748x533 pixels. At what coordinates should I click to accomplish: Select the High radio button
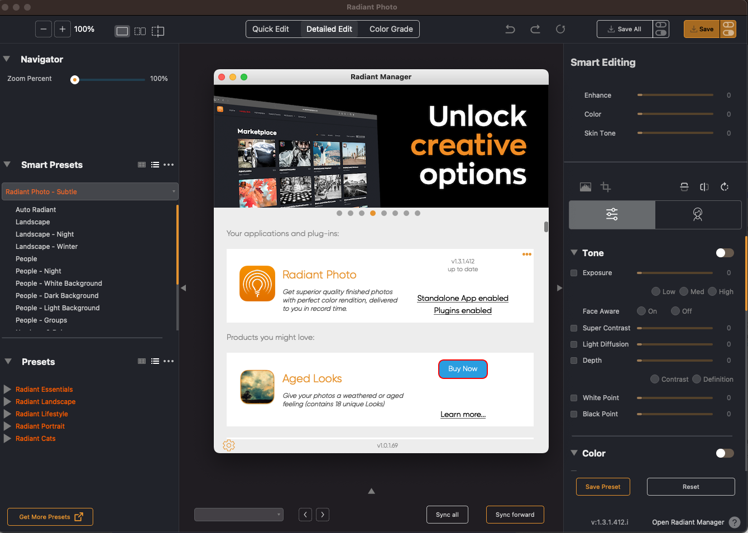[712, 291]
